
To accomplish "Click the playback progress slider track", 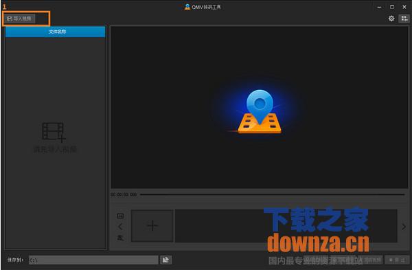I will (272, 194).
